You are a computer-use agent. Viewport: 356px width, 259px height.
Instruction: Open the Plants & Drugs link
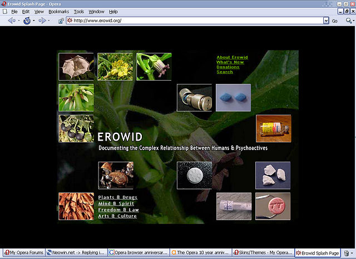117,197
